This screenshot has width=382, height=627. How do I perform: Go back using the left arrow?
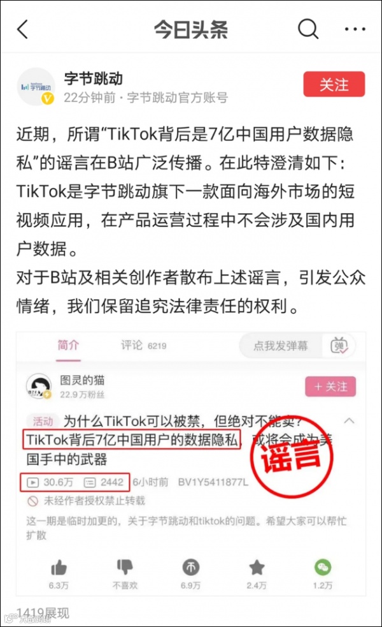pyautogui.click(x=23, y=29)
